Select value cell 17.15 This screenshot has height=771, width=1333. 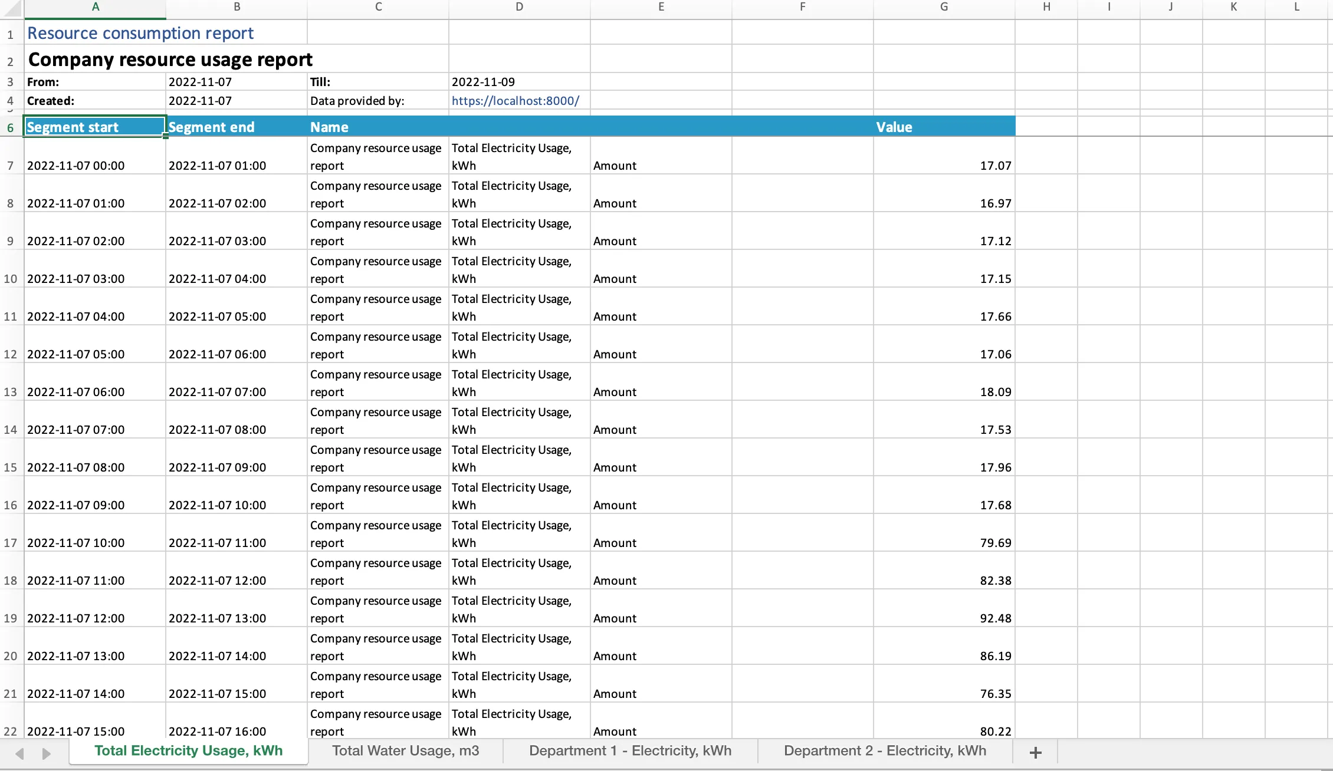click(x=944, y=269)
